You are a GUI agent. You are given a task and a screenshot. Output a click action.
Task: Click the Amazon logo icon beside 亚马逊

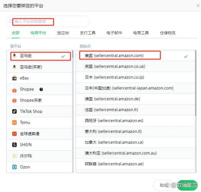coord(14,56)
